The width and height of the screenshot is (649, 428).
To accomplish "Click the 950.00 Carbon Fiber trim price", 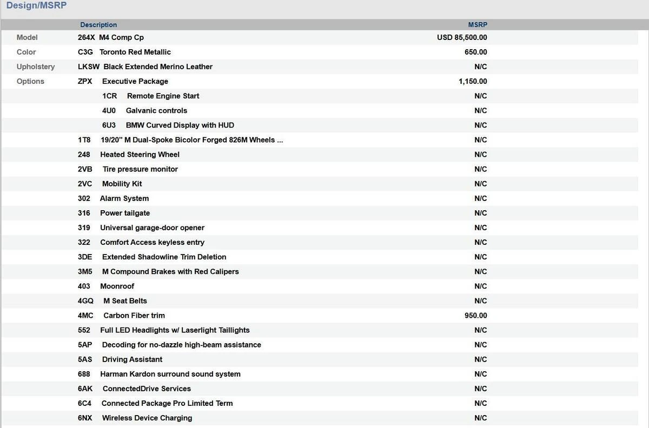I will coord(475,316).
